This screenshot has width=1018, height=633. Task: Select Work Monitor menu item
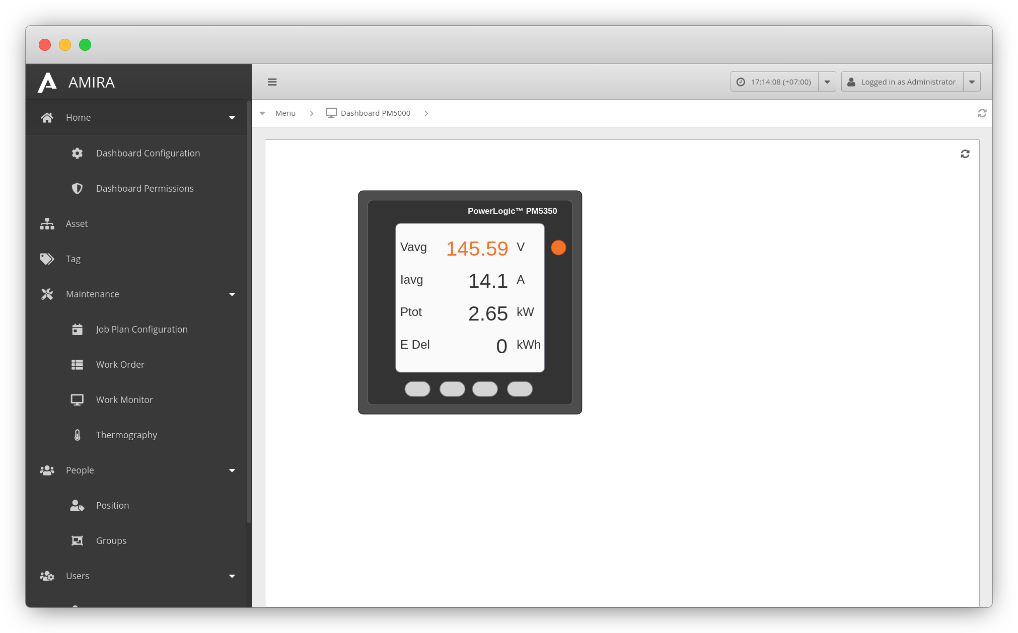[x=124, y=400]
